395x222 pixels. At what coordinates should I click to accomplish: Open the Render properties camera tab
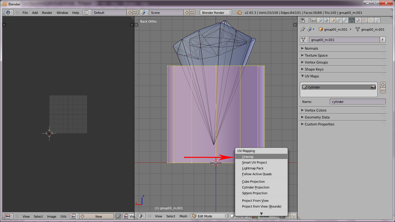tap(313, 20)
